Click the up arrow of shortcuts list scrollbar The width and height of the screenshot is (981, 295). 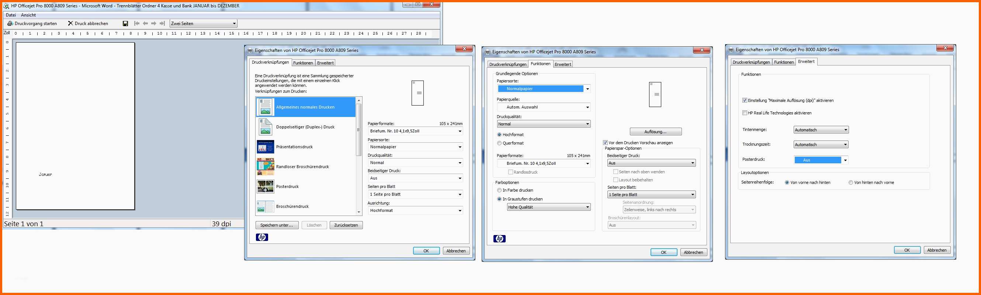[359, 100]
